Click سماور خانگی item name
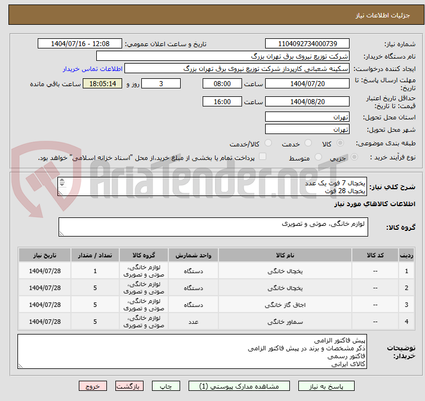425x401 pixels. point(285,322)
